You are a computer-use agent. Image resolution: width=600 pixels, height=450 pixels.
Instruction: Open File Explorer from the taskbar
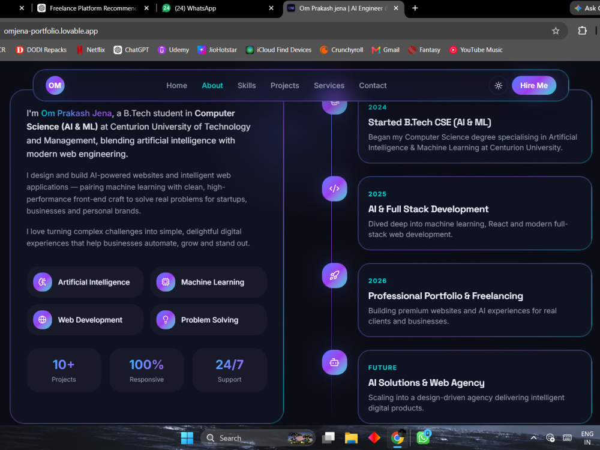[x=351, y=438]
